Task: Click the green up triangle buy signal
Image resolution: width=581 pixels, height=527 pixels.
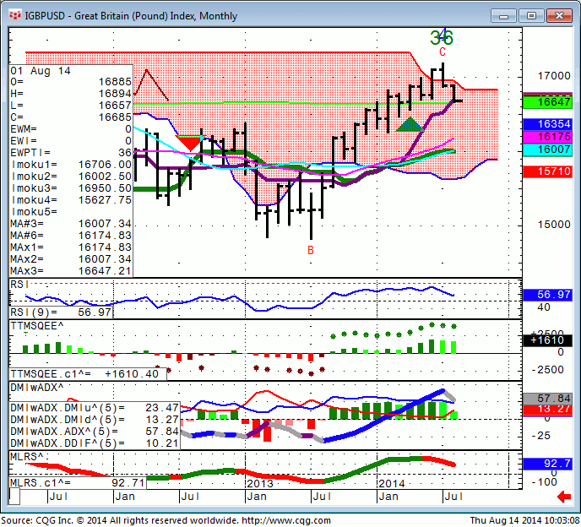Action: pos(410,124)
